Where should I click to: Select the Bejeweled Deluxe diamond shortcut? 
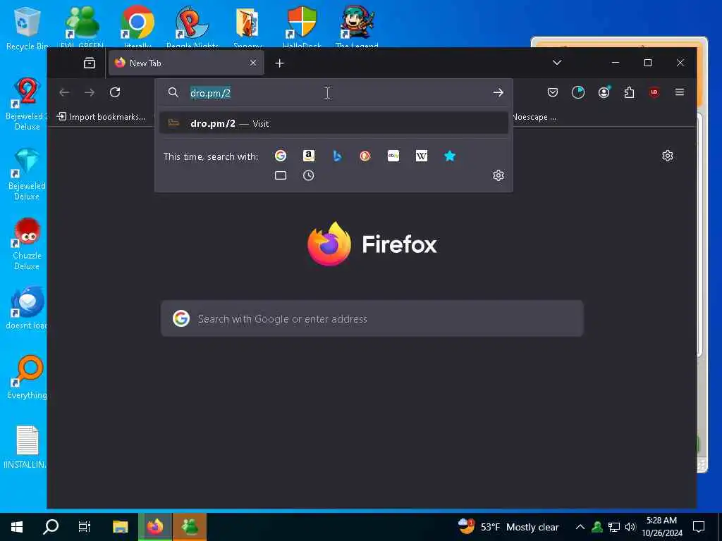tap(27, 175)
